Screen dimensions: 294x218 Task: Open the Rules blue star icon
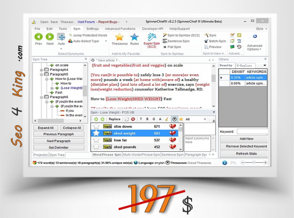pos(134,37)
